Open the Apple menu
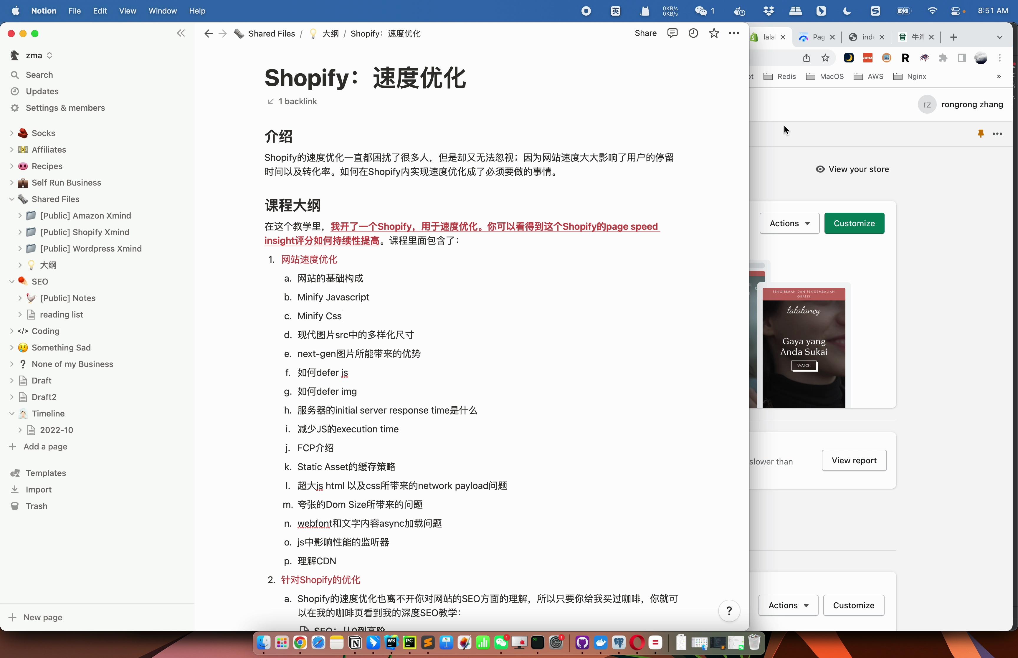 click(x=15, y=11)
